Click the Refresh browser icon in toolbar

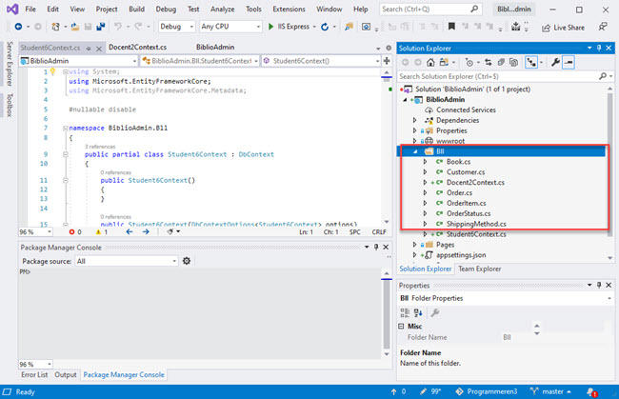click(325, 27)
